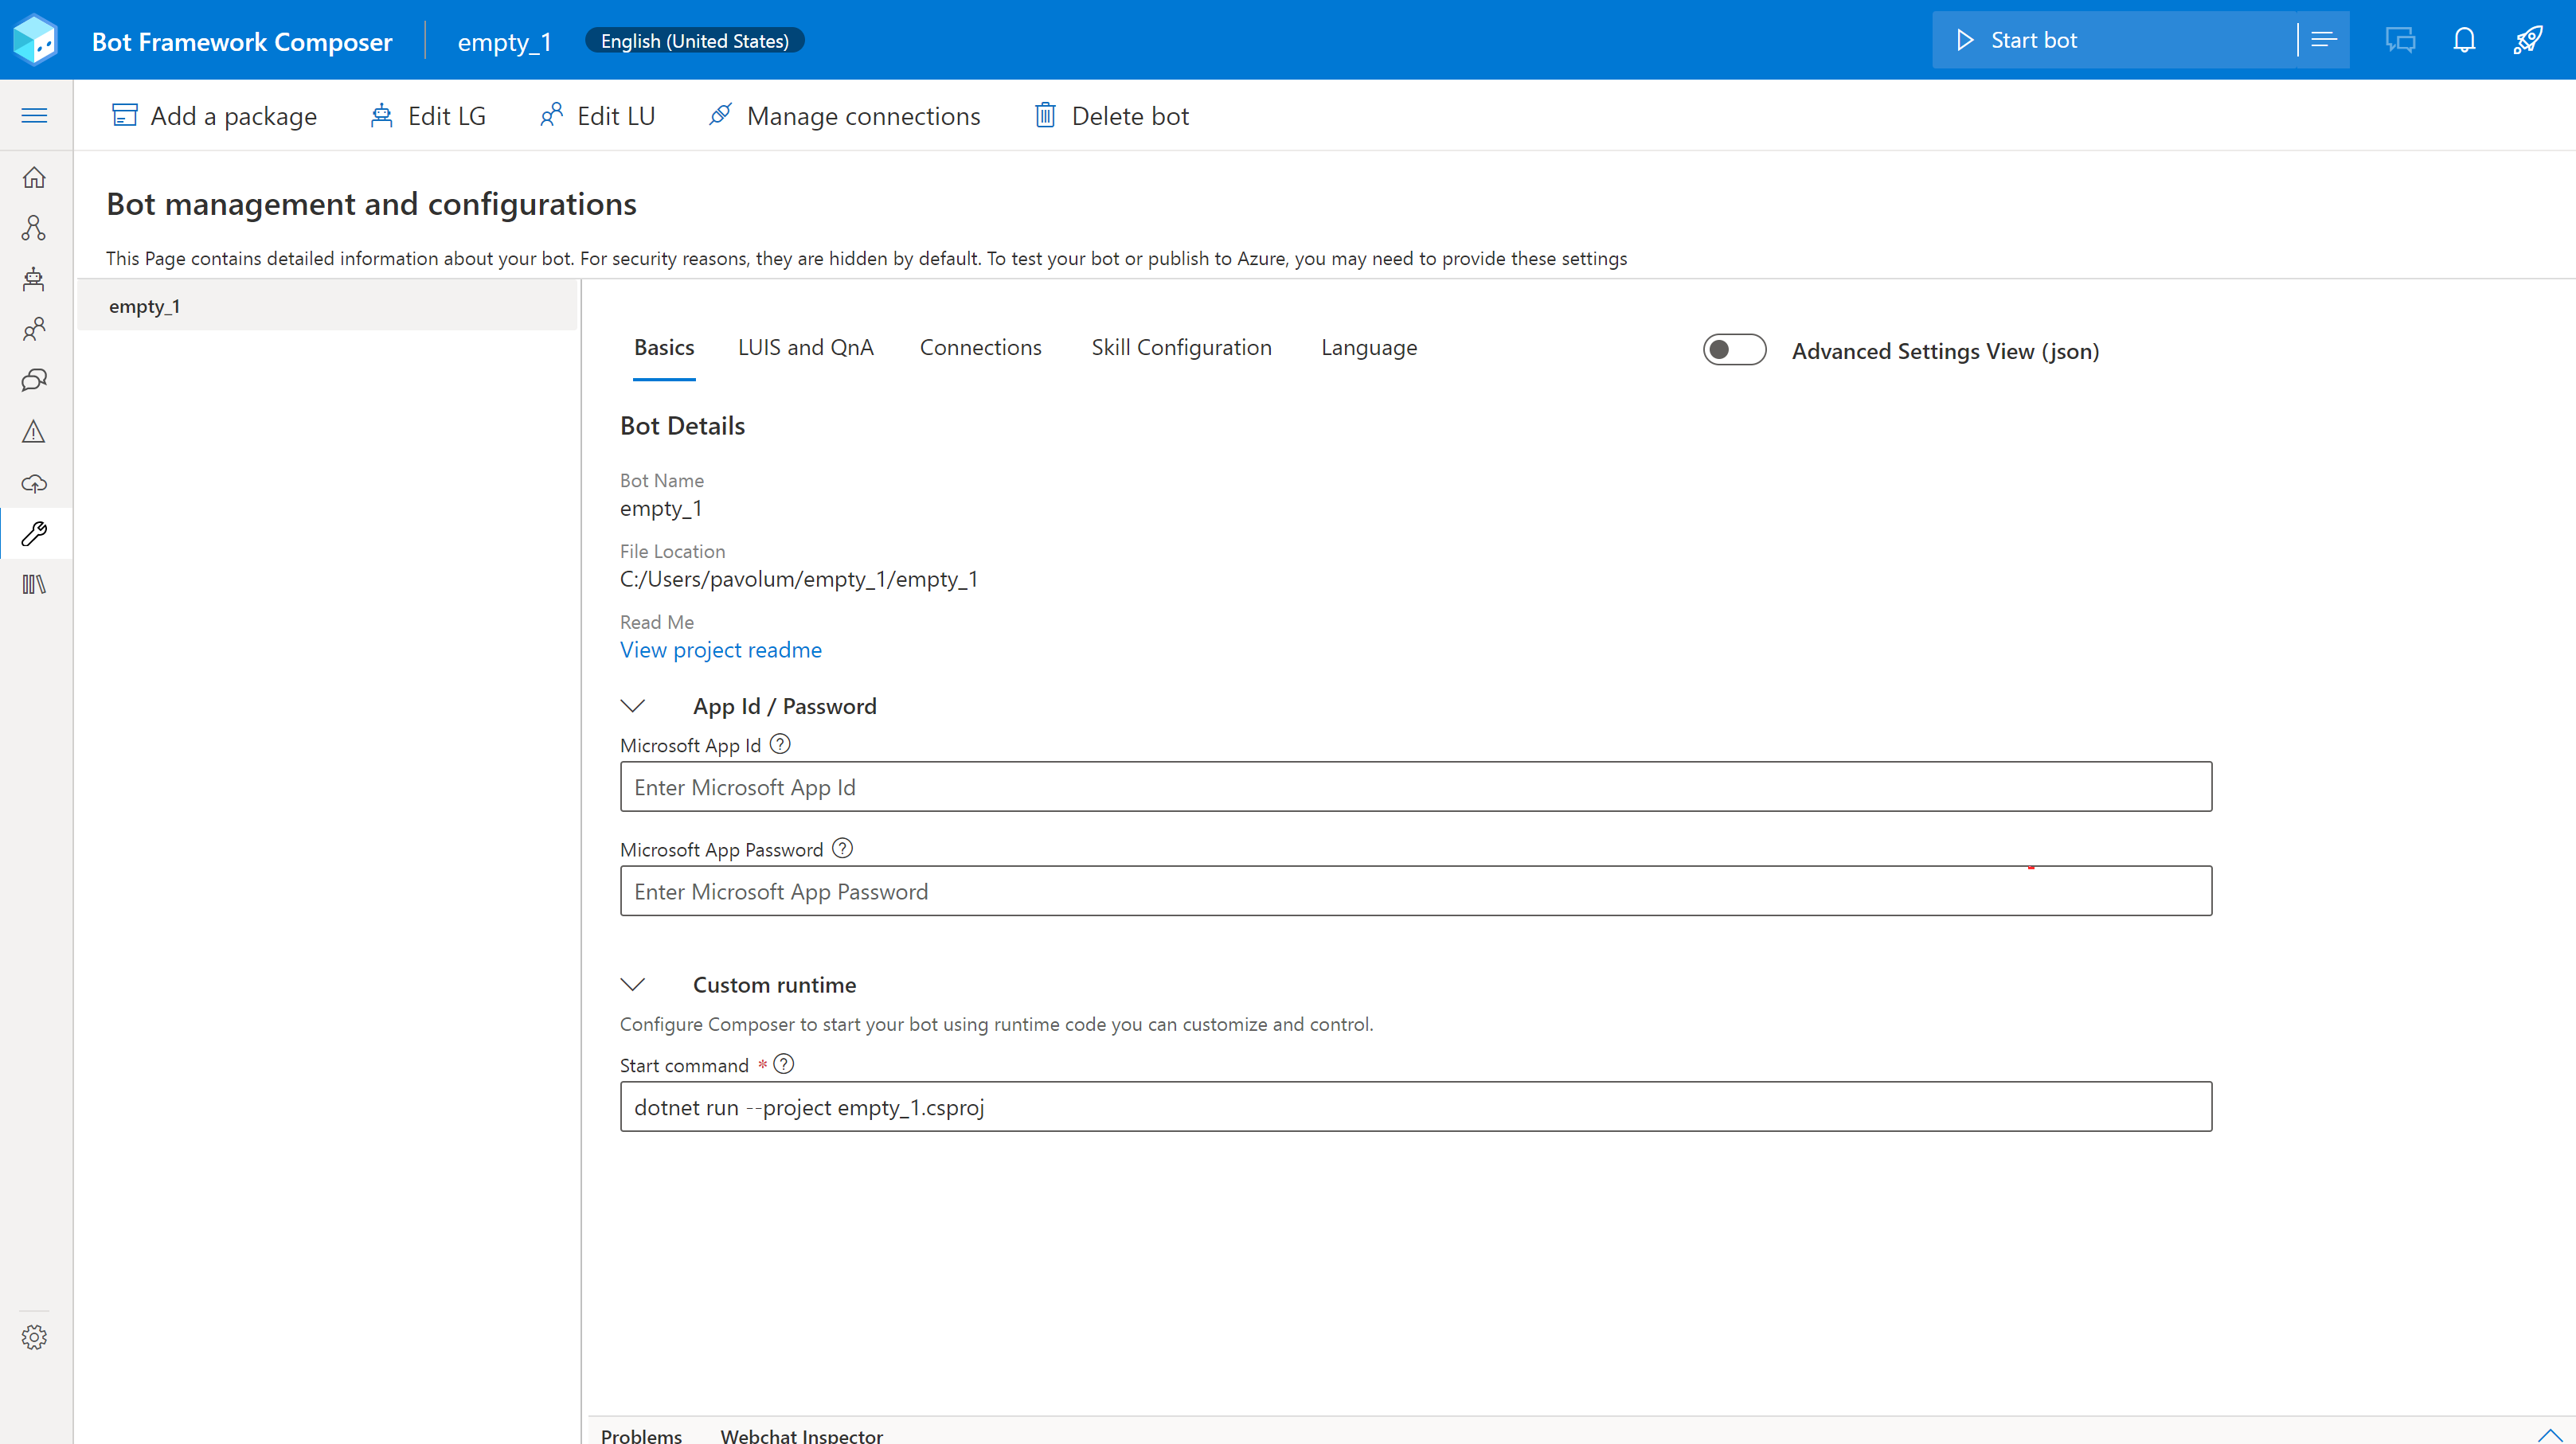
Task: Open the dialog design flow icon
Action: pos(34,228)
